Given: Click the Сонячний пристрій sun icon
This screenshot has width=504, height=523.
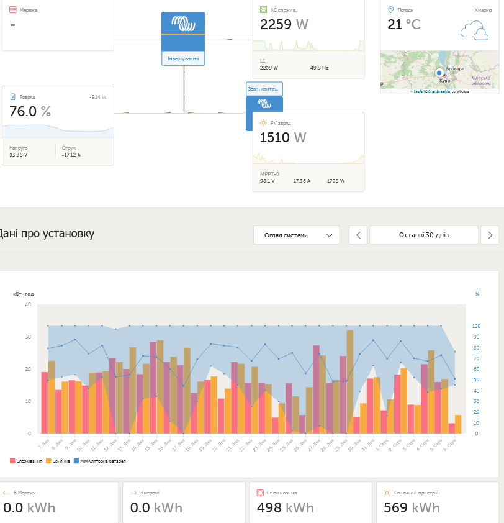Looking at the screenshot, I should click(387, 492).
